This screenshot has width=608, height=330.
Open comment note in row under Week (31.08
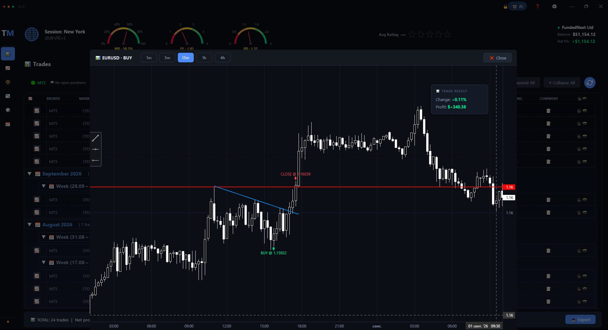click(548, 251)
